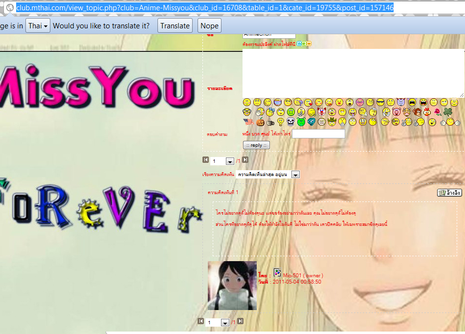This screenshot has height=334, width=465.
Task: Focus the anti-spam answer field
Action: point(318,134)
